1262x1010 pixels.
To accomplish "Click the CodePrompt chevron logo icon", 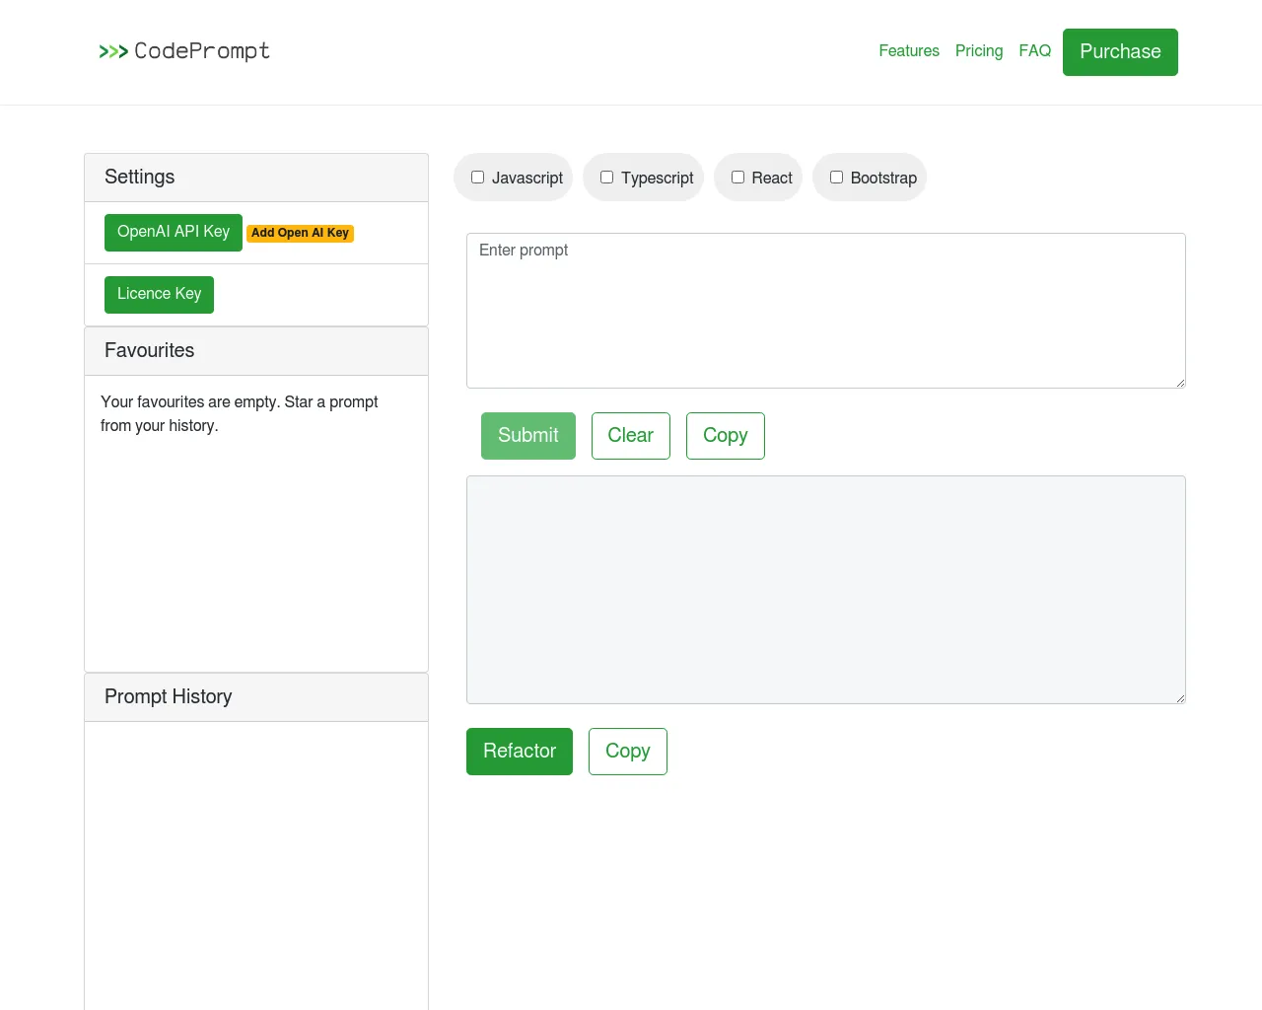I will (114, 51).
